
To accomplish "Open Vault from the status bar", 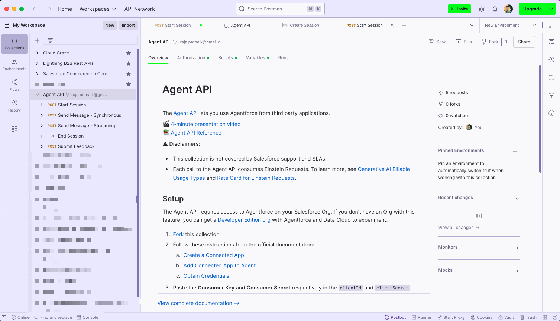I will pos(506,317).
